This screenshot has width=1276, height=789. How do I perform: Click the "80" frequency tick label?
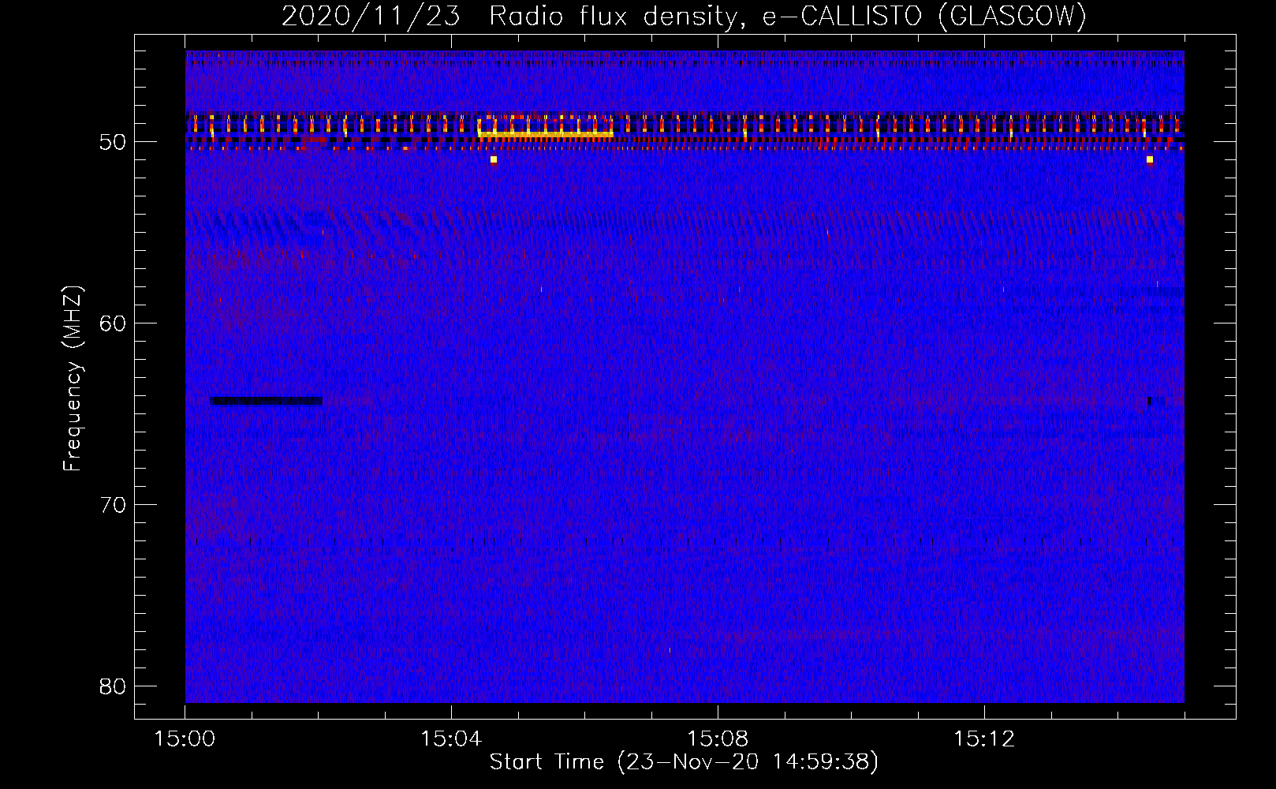114,686
